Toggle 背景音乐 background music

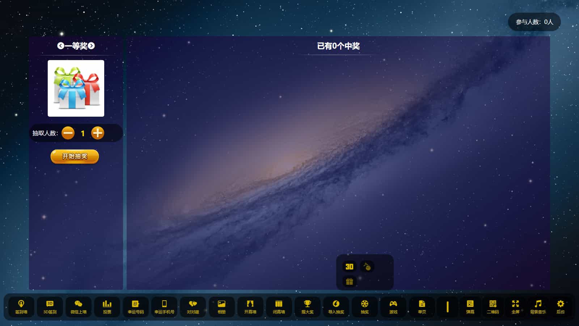(538, 306)
